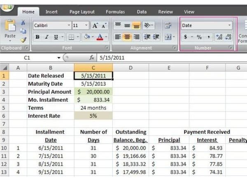Switch to the Review tab
Screen dimensions: 247x178
[165, 12]
